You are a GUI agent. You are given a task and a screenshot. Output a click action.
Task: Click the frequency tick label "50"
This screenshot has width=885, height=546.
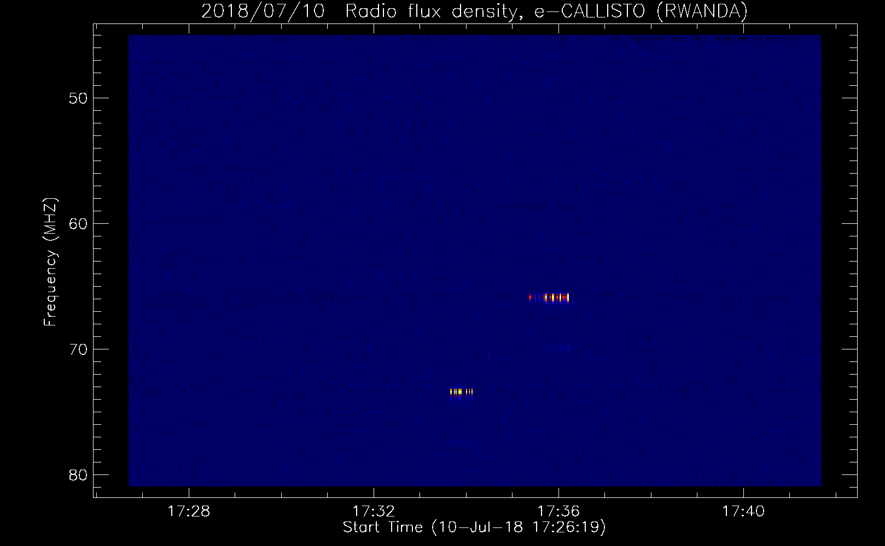(x=79, y=99)
